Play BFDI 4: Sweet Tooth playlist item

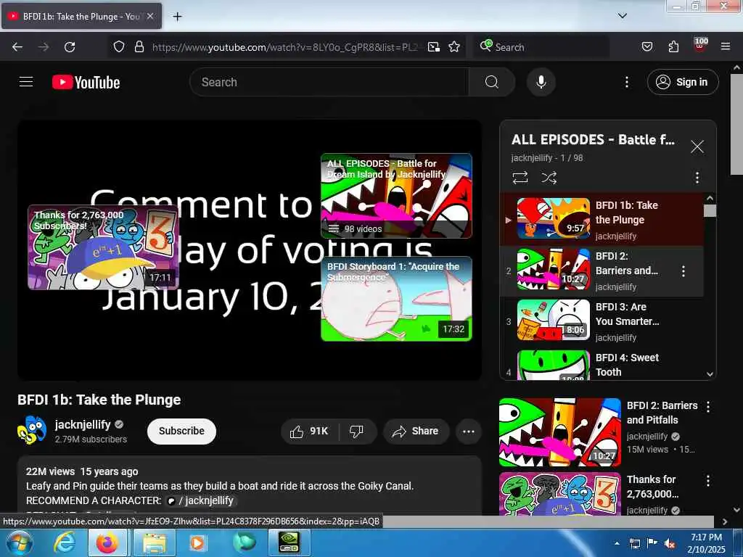coord(602,365)
